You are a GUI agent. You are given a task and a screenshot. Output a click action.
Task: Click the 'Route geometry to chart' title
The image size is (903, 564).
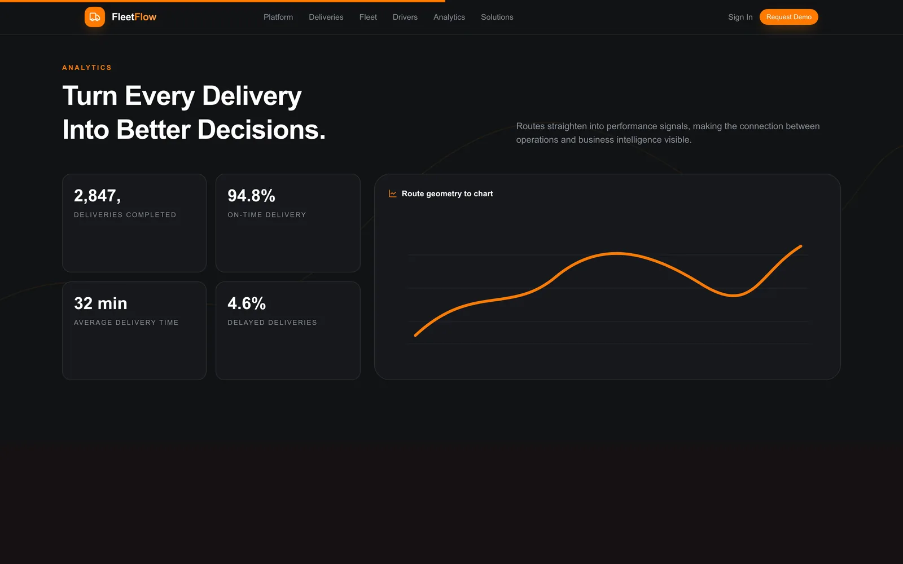447,193
